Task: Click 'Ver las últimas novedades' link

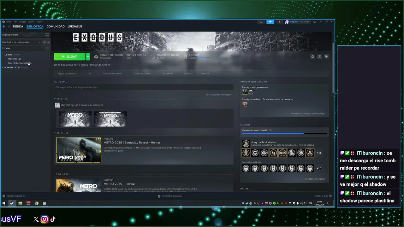Action: click(x=219, y=95)
